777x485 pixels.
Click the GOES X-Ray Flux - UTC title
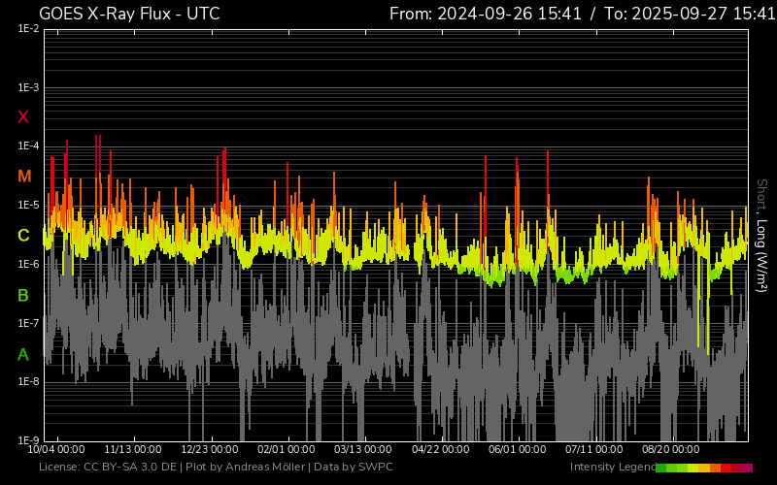coord(129,14)
